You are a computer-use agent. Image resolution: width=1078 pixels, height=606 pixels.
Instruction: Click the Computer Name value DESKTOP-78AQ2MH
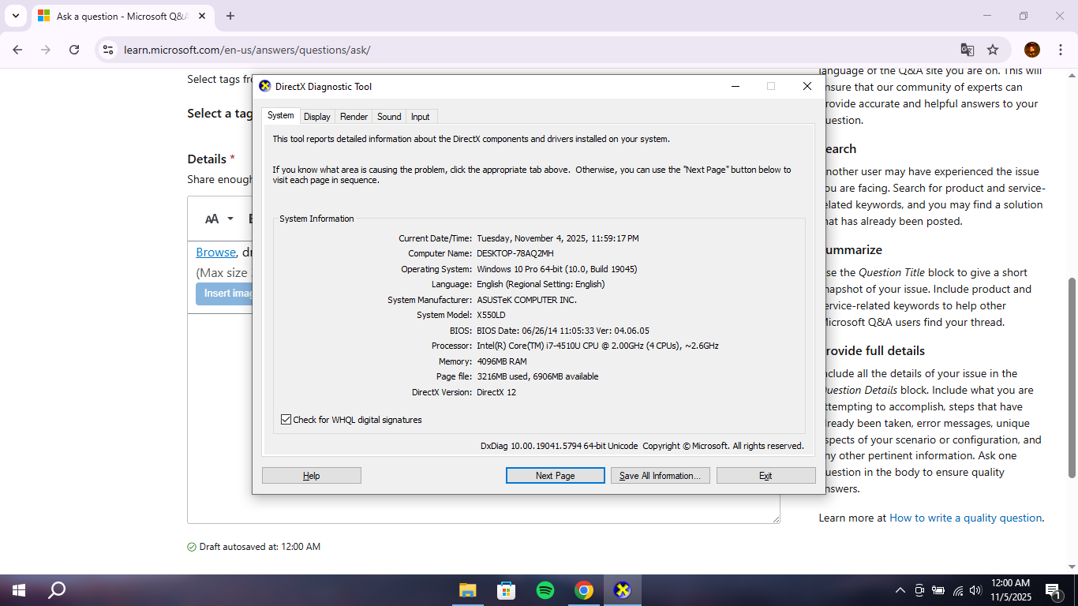[515, 253]
